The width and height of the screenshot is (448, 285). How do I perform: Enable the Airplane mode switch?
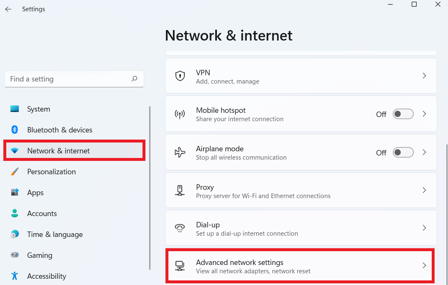click(403, 153)
